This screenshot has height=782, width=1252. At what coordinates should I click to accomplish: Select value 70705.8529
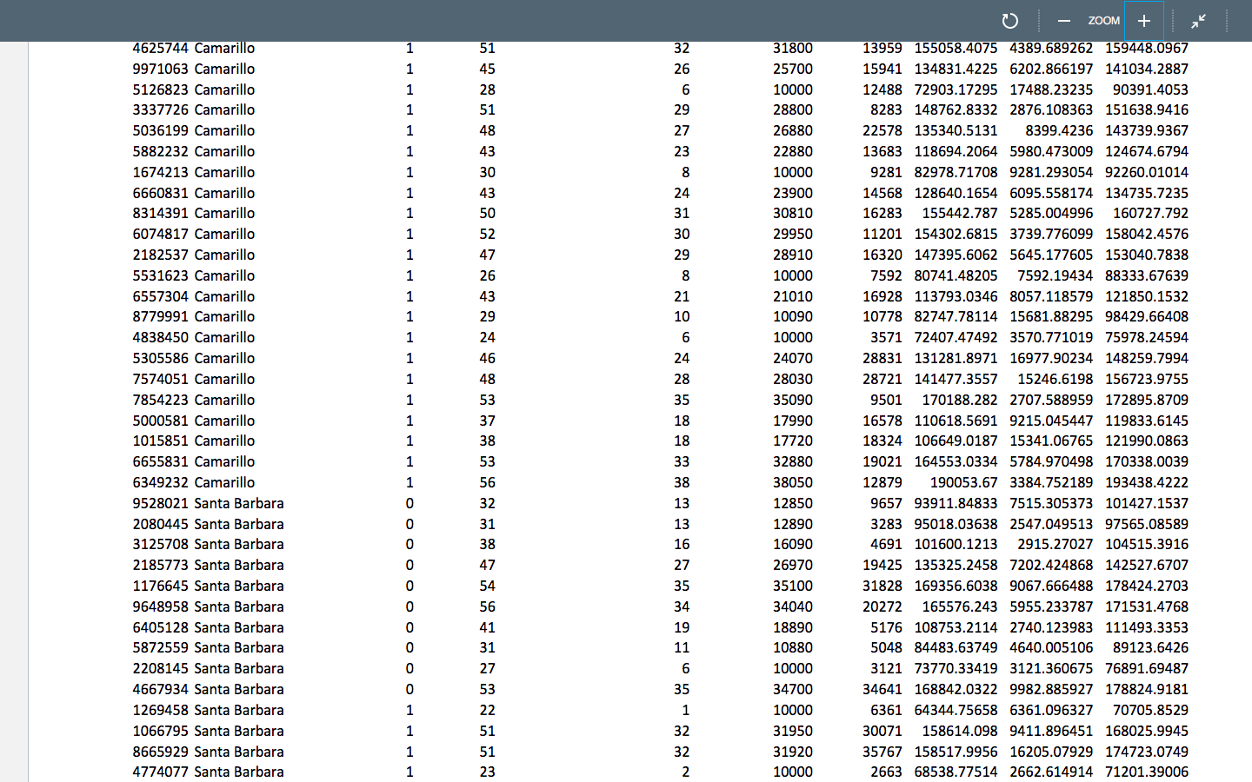[x=1150, y=710]
